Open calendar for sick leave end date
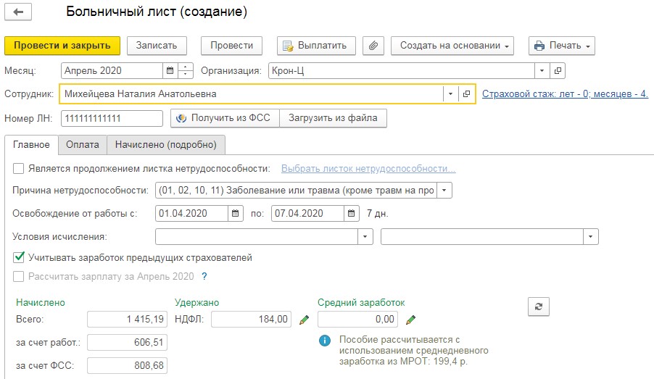This screenshot has height=379, width=654. click(x=352, y=214)
